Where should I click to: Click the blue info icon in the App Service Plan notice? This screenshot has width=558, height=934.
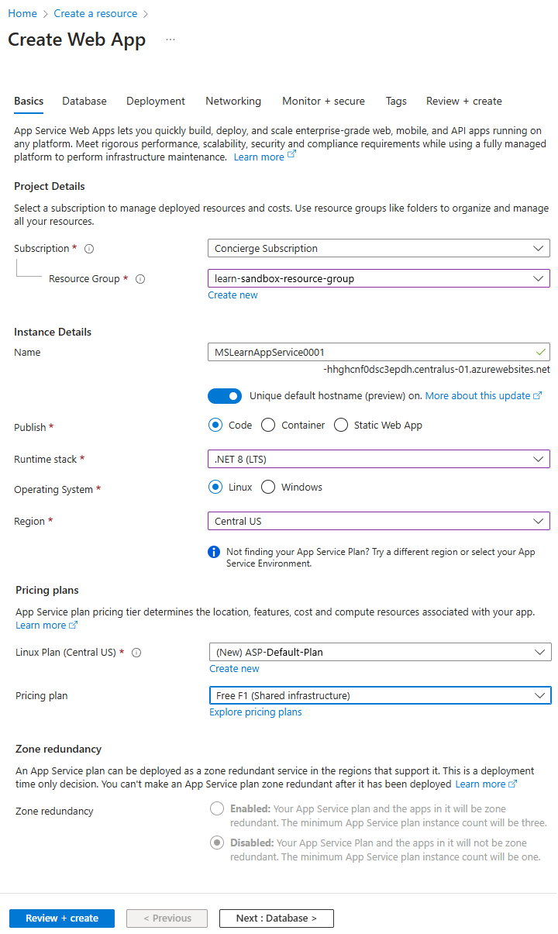click(x=215, y=552)
